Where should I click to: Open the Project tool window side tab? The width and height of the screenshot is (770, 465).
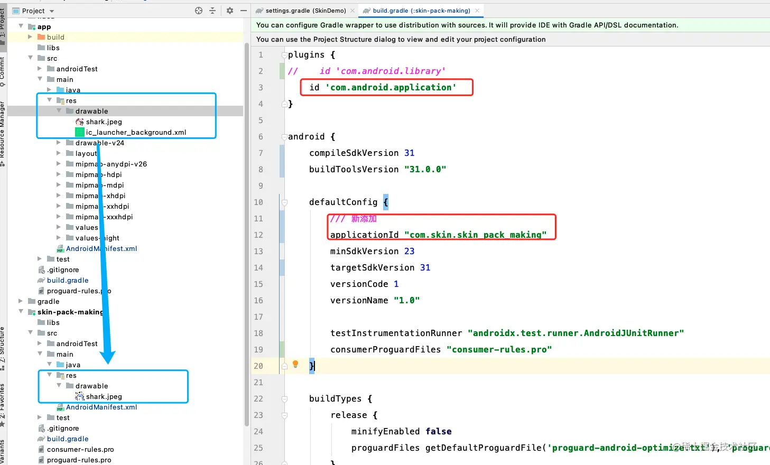3,26
